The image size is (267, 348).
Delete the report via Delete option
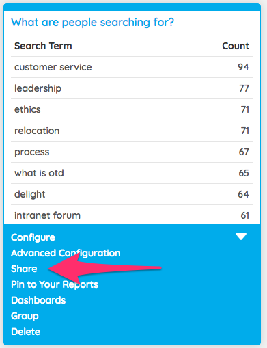coord(25,332)
